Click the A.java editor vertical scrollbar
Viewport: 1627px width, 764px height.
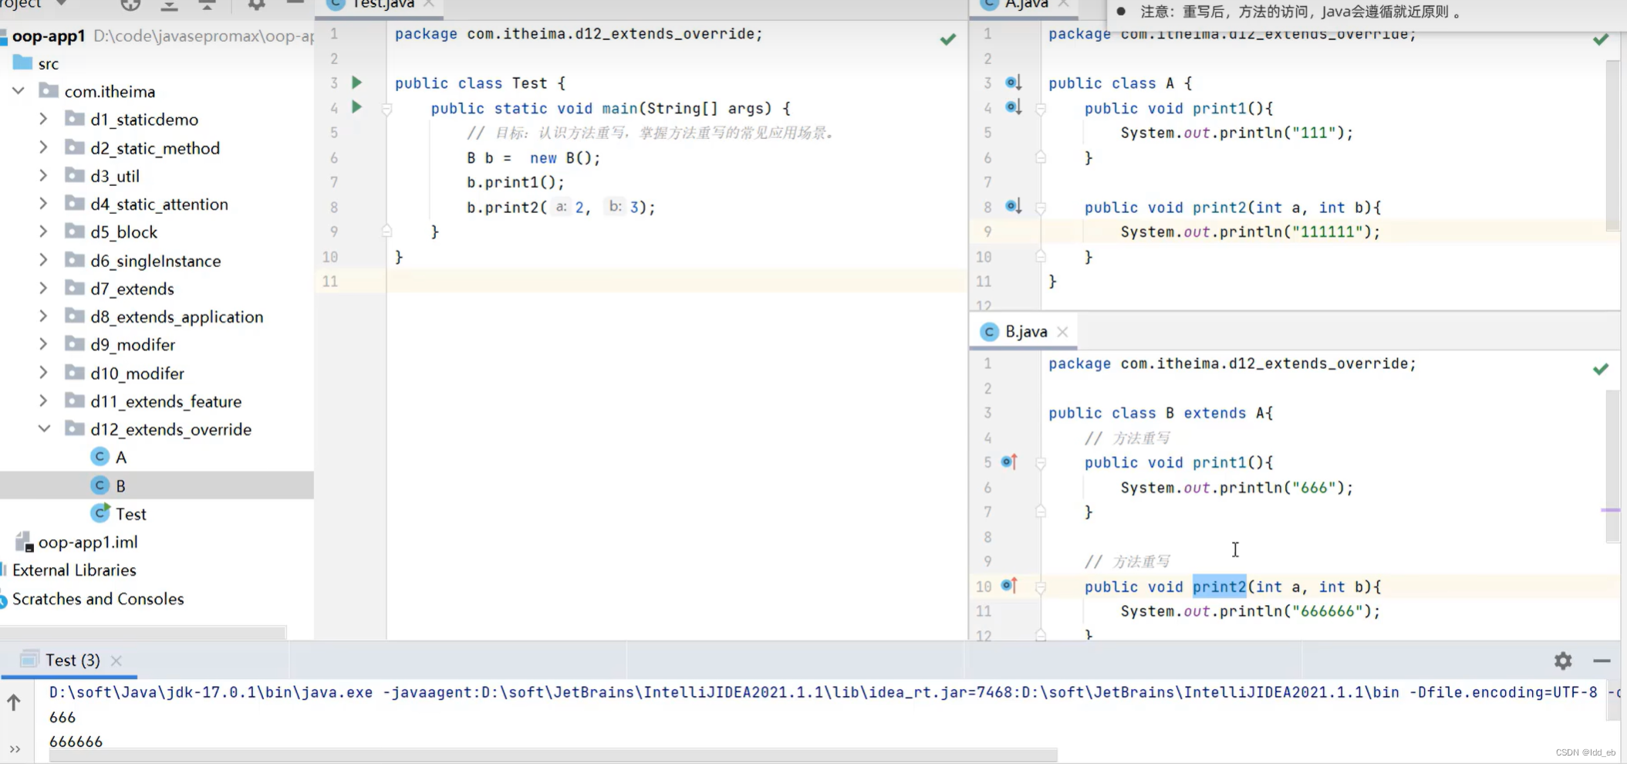click(x=1612, y=145)
